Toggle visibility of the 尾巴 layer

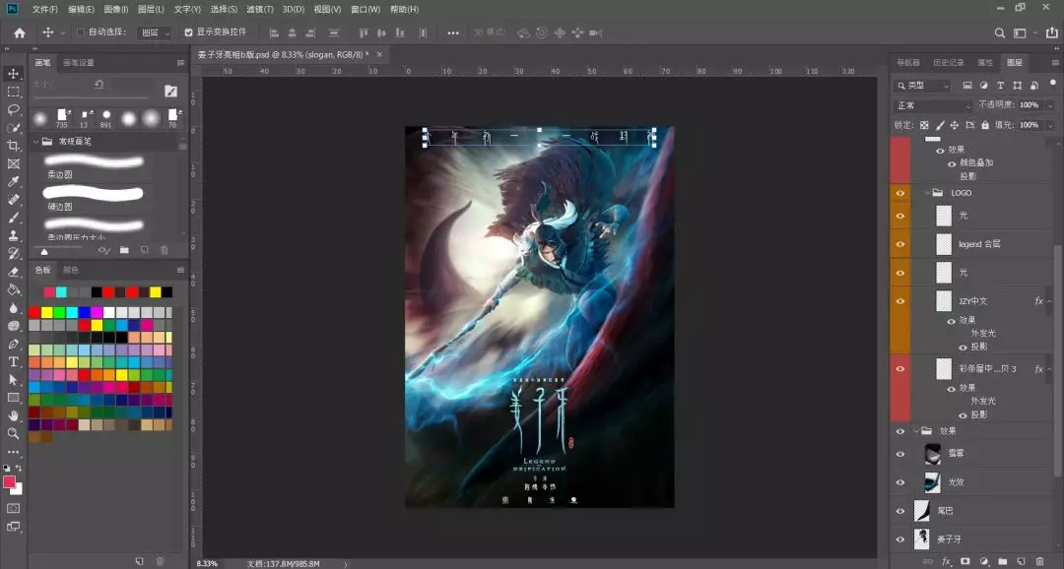(x=899, y=511)
